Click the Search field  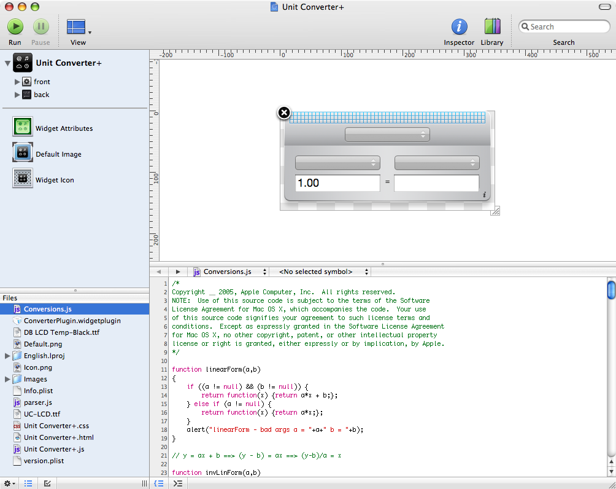[x=564, y=27]
